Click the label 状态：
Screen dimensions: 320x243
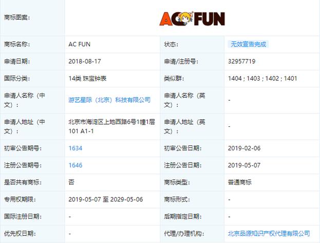[171, 44]
